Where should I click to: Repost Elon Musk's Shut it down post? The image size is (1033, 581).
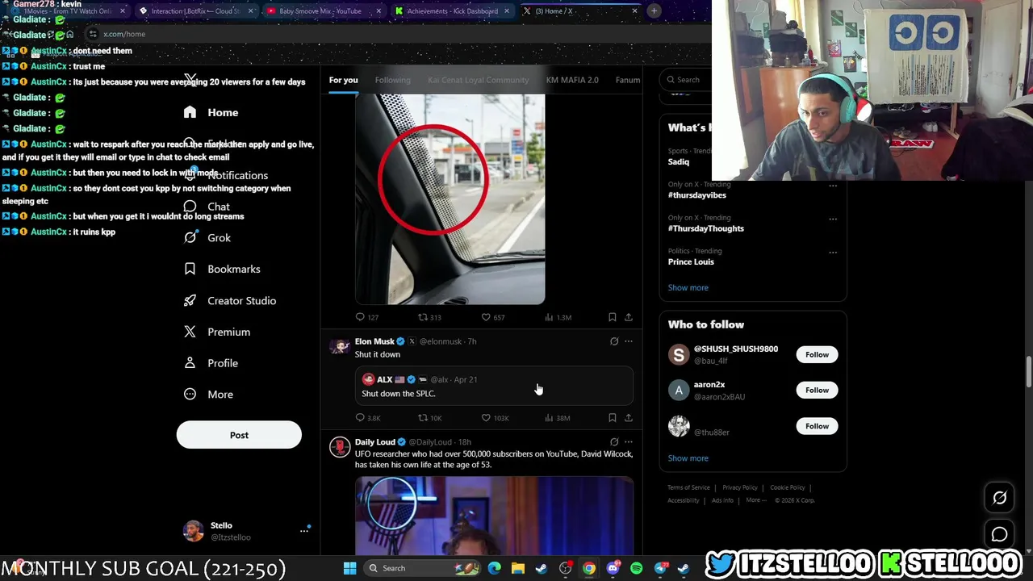pyautogui.click(x=429, y=417)
